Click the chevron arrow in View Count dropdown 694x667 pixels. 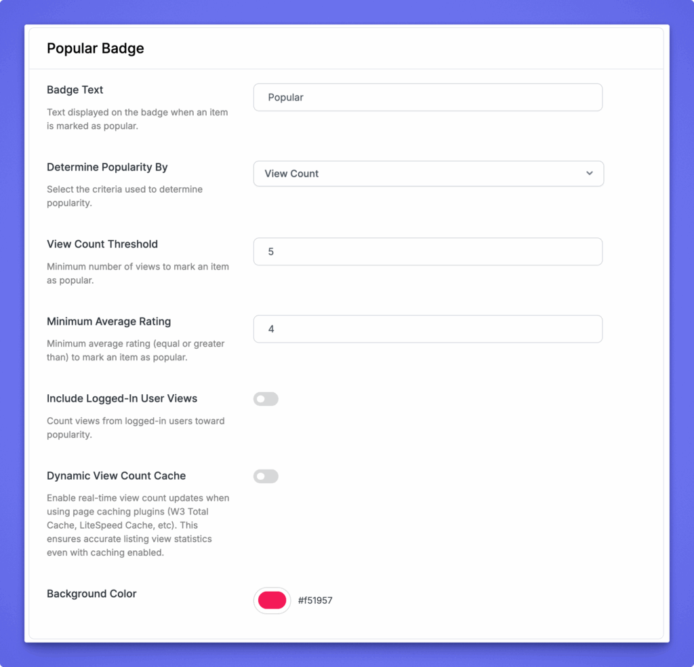590,173
